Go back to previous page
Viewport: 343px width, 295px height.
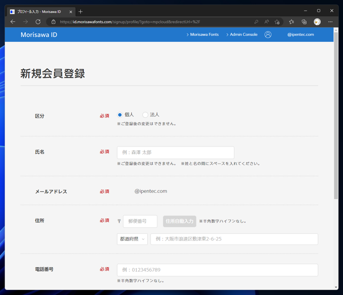(x=13, y=22)
